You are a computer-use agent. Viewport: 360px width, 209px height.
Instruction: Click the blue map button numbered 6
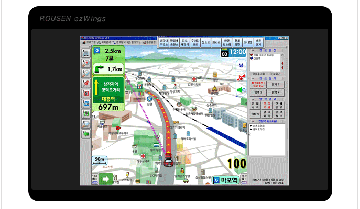click(x=86, y=103)
